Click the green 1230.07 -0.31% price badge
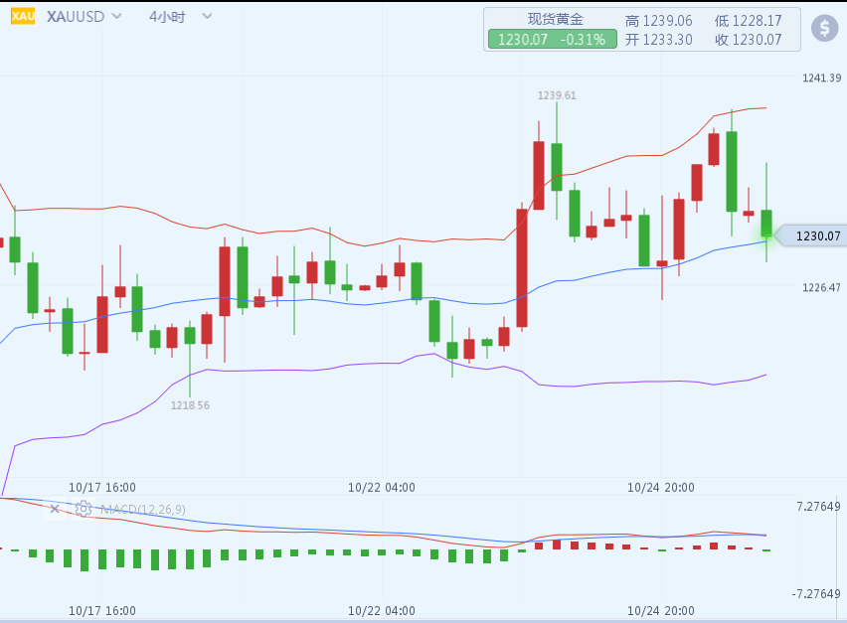Screen dimensions: 847x623 click(552, 40)
